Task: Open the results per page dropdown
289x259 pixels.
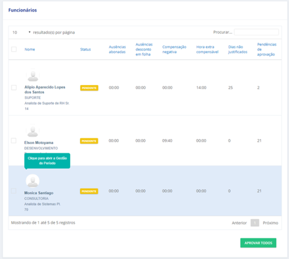Action: click(x=21, y=33)
